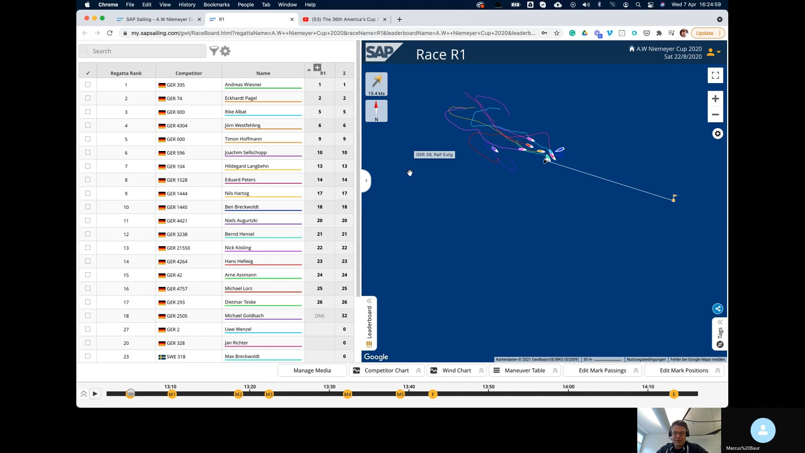
Task: Click the leaderboard filter funnel icon
Action: 214,51
